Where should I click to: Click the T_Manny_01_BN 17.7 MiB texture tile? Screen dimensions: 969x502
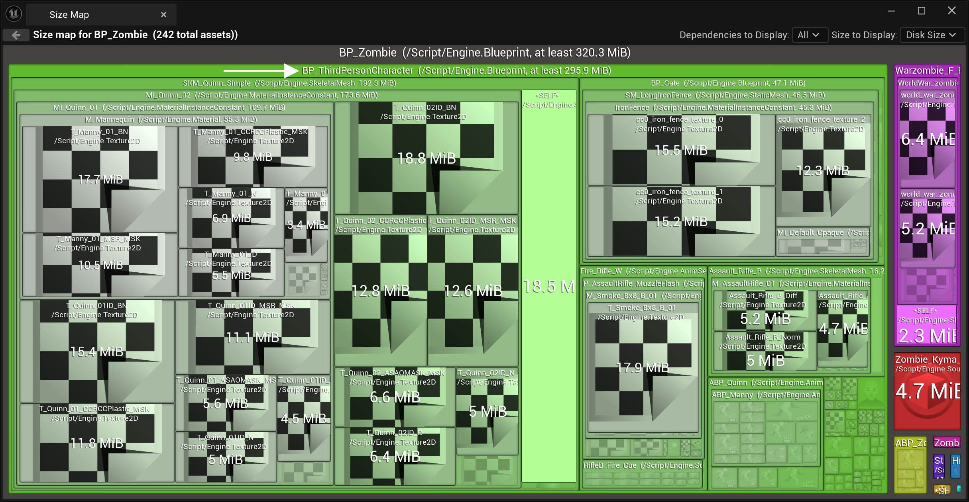coord(100,179)
